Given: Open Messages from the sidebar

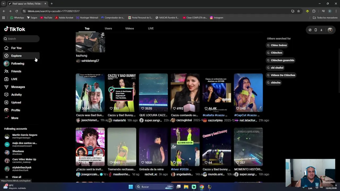Looking at the screenshot, I should tap(18, 87).
